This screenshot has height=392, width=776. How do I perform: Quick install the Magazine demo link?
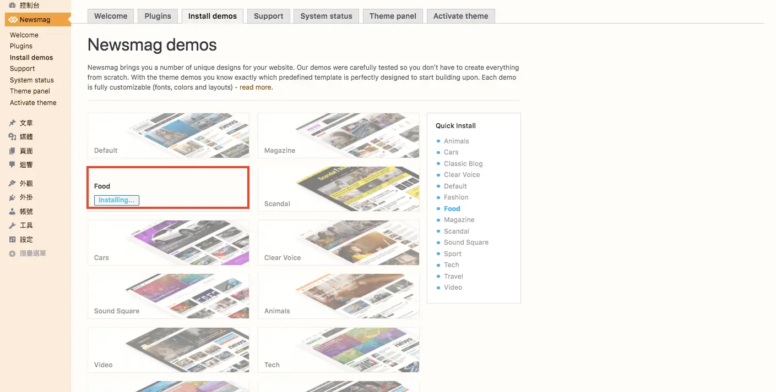(x=459, y=220)
